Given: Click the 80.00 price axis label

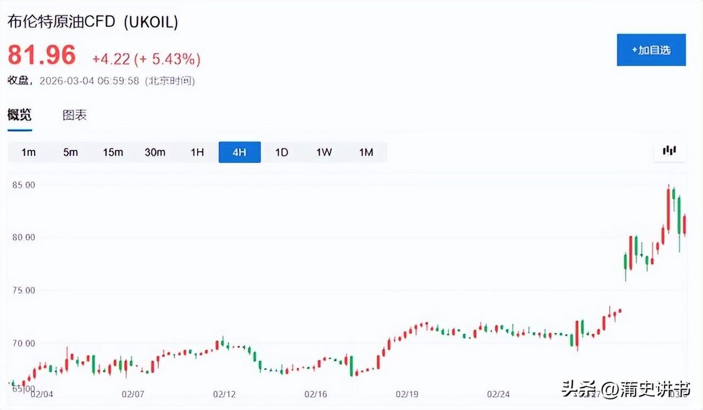Looking at the screenshot, I should pos(24,237).
